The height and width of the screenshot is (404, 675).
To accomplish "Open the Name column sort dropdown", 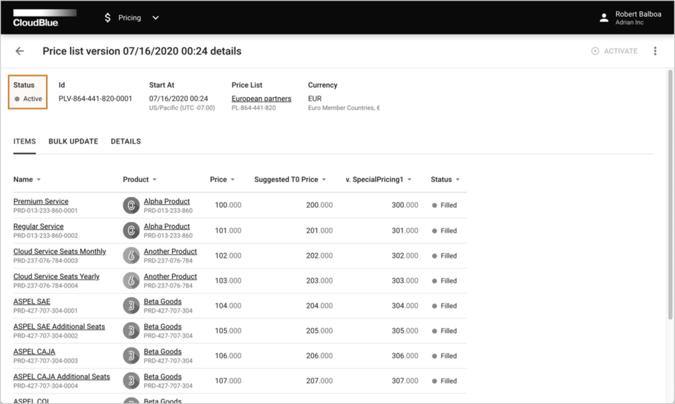I will coord(38,179).
